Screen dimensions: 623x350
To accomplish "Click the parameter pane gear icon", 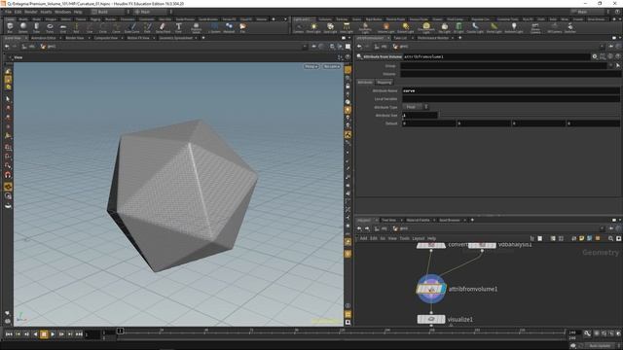I will 595,56.
